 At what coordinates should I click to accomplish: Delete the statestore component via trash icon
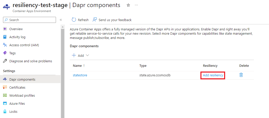click(x=241, y=75)
